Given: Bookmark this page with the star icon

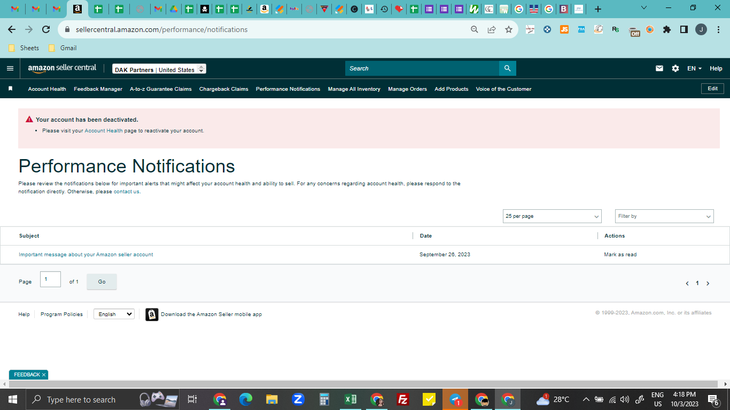Looking at the screenshot, I should coord(509,29).
